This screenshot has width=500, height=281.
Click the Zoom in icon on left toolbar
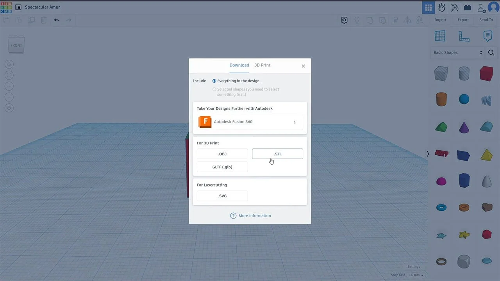point(9,86)
